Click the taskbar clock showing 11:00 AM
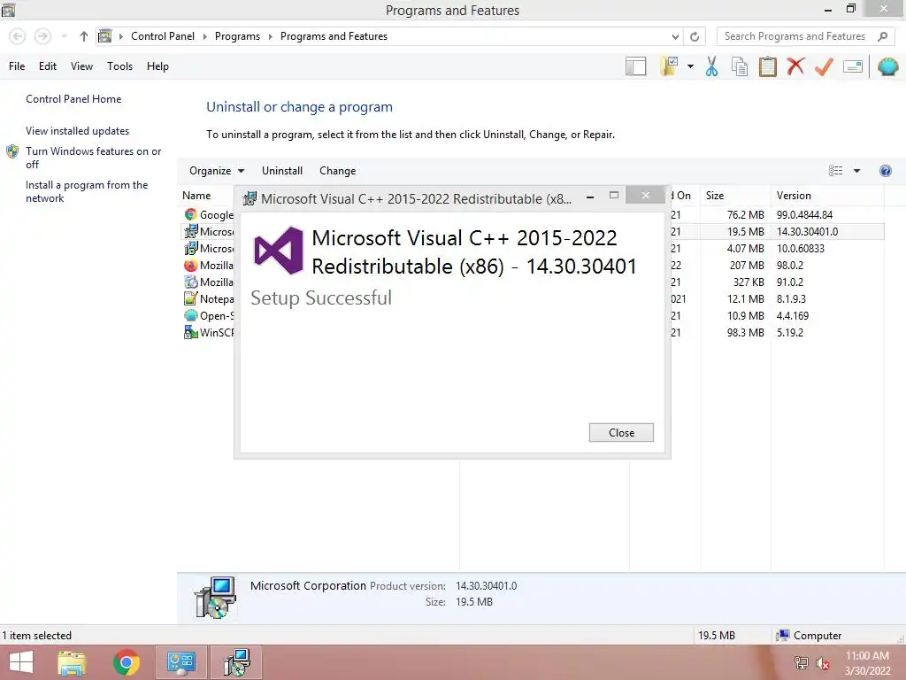Viewport: 906px width, 680px height. 867,663
